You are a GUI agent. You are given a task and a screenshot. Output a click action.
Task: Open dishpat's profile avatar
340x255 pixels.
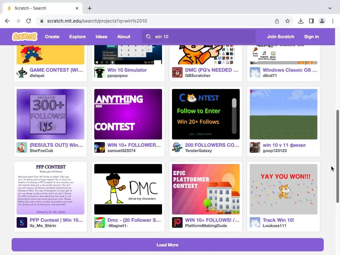click(22, 72)
